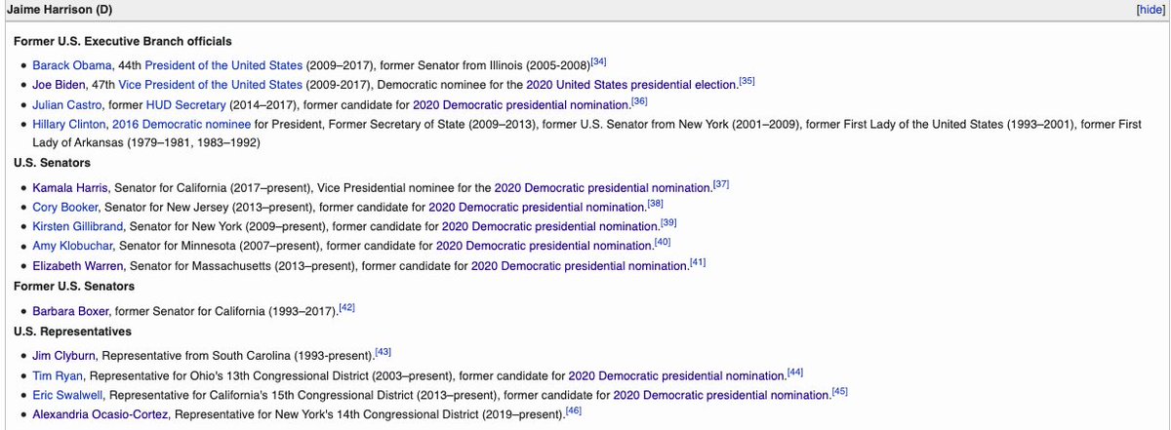
Task: Click the 'U.S. Senators' heading
Action: point(52,164)
